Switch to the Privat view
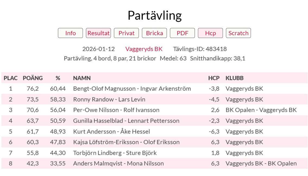 pos(126,33)
